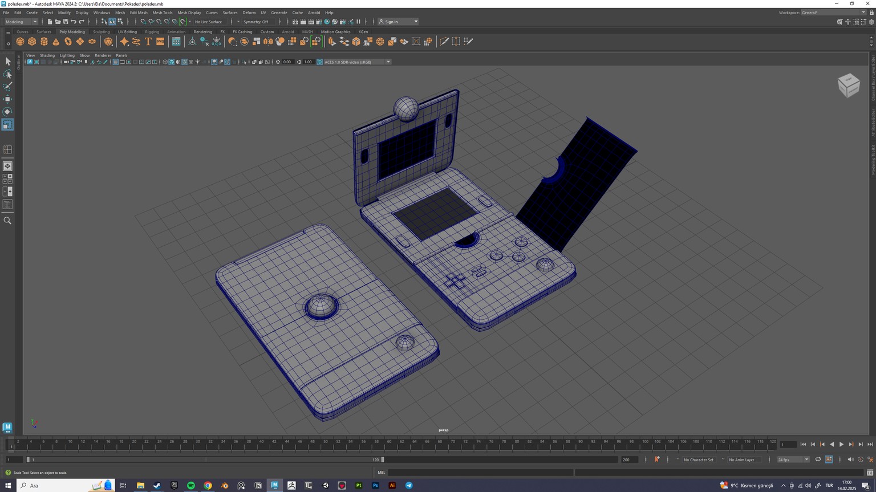Click the MEL command language label
876x492 pixels.
[x=382, y=473]
